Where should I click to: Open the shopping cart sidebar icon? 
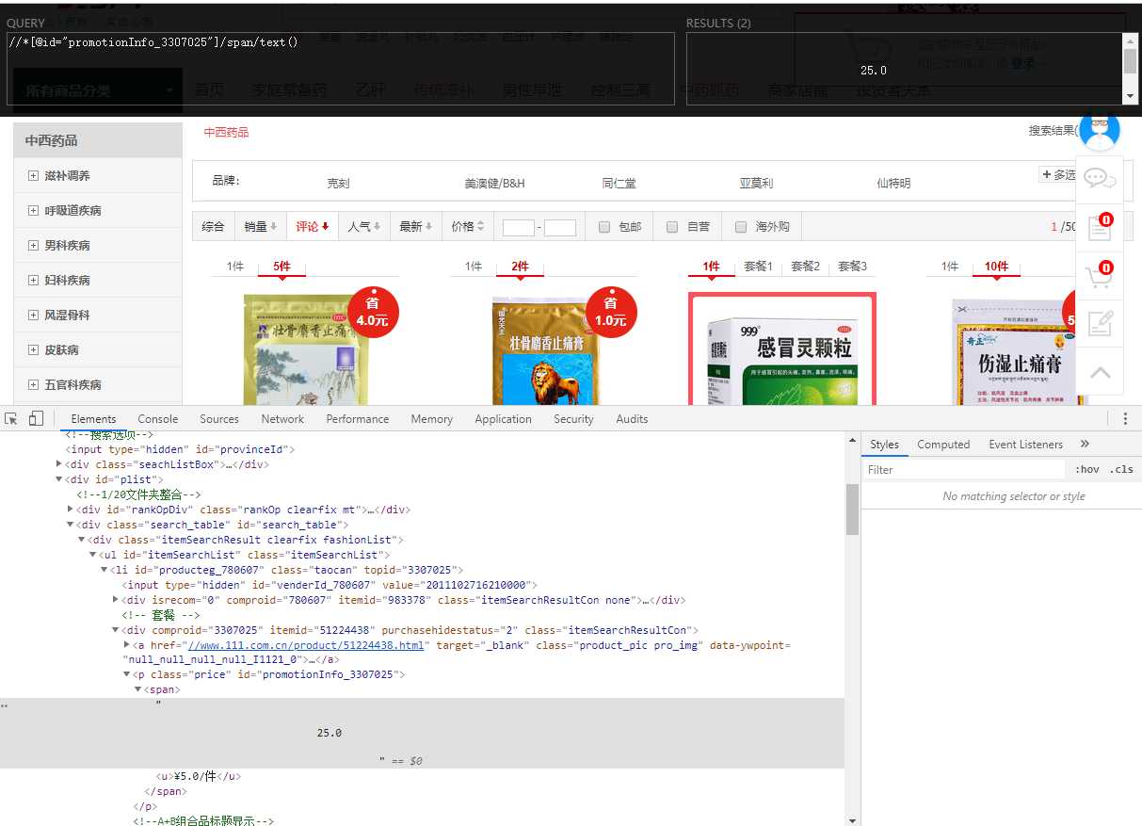tap(1099, 275)
